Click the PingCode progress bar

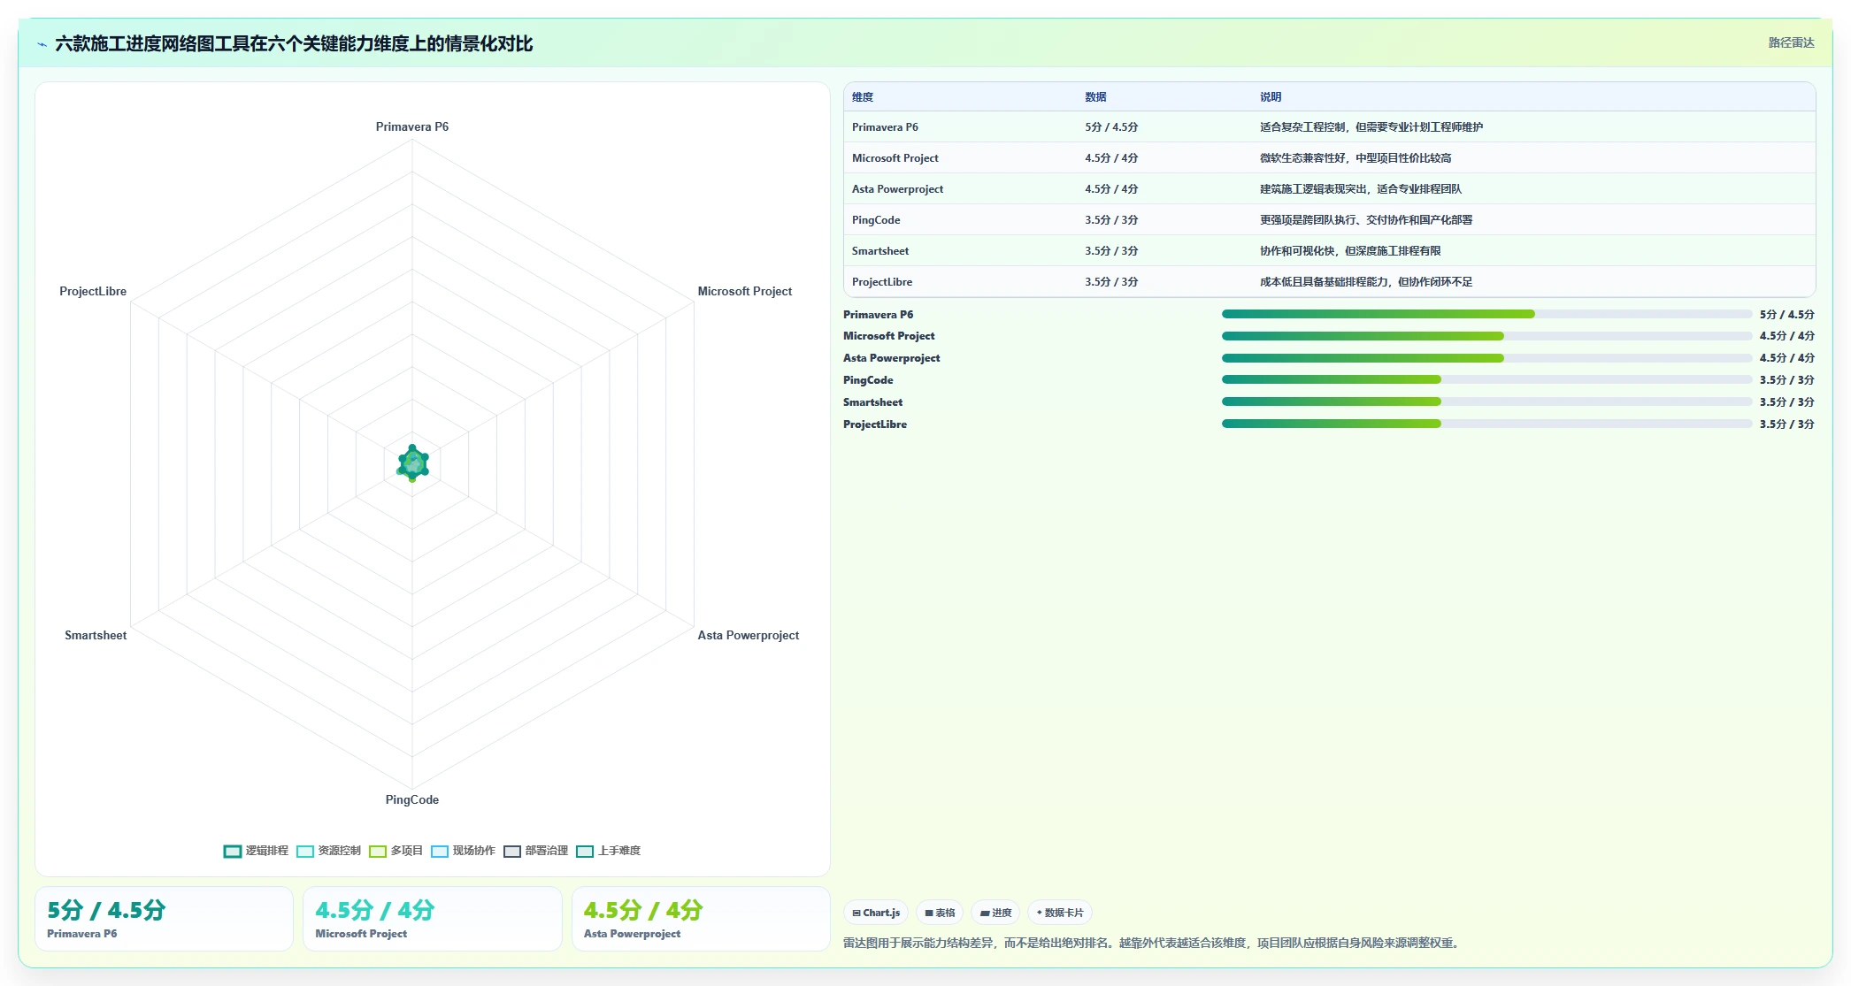[x=1486, y=379]
